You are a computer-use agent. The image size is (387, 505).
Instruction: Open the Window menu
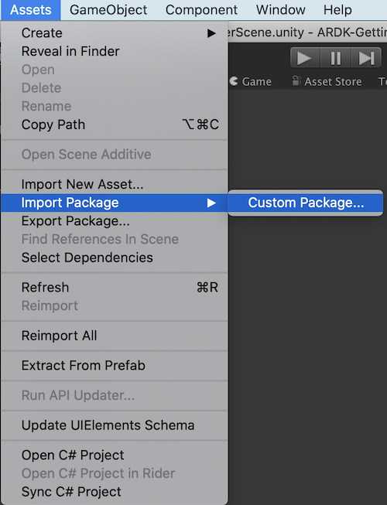(281, 9)
